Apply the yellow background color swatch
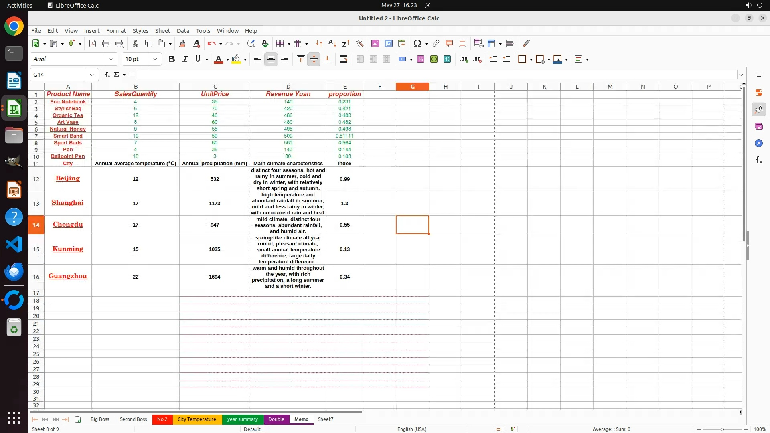Viewport: 770px width, 433px height. [236, 59]
